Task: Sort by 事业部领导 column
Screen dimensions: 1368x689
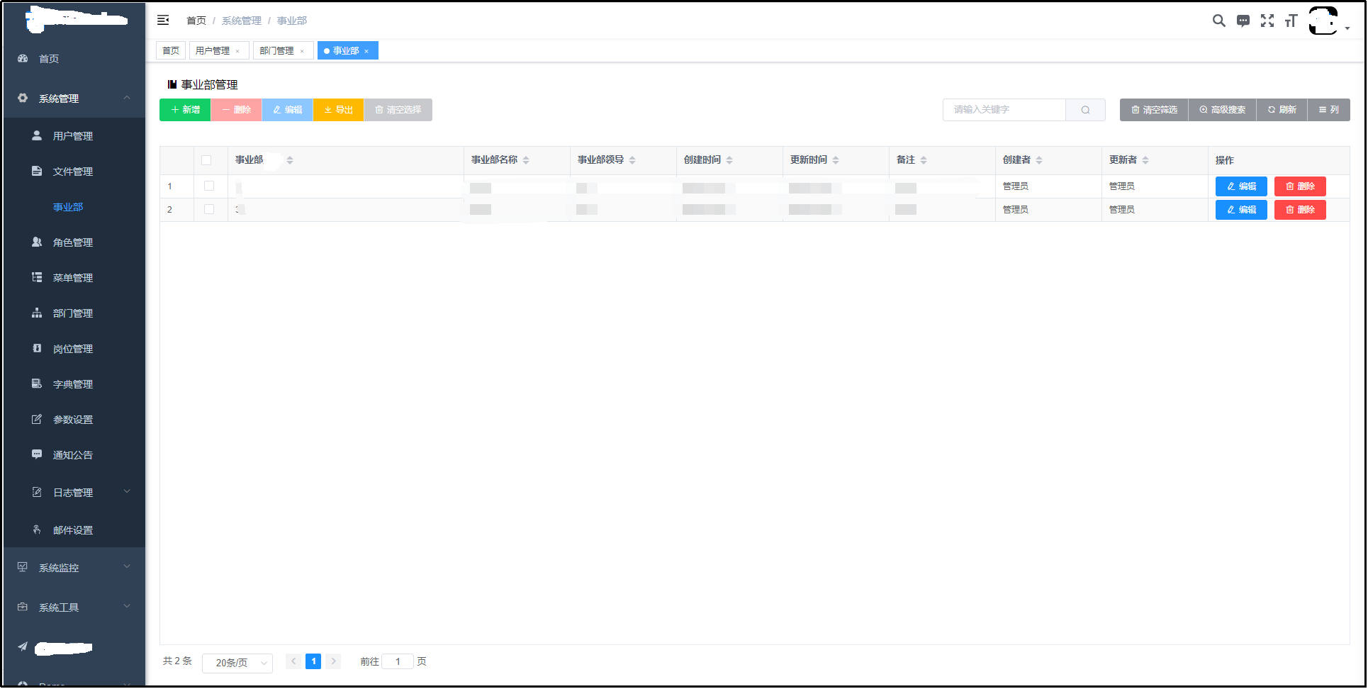Action: [632, 160]
